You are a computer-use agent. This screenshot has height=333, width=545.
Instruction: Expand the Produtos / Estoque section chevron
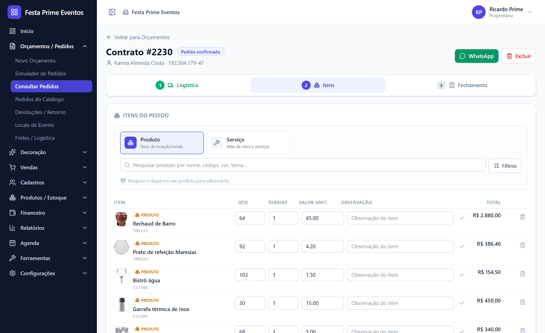point(85,198)
